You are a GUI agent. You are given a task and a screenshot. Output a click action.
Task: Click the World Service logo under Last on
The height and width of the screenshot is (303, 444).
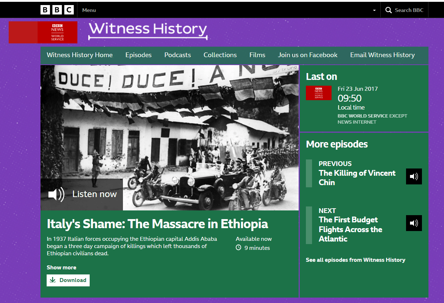point(319,93)
